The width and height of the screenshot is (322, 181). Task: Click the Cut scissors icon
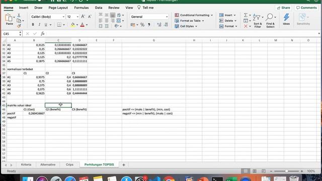coord(19,15)
